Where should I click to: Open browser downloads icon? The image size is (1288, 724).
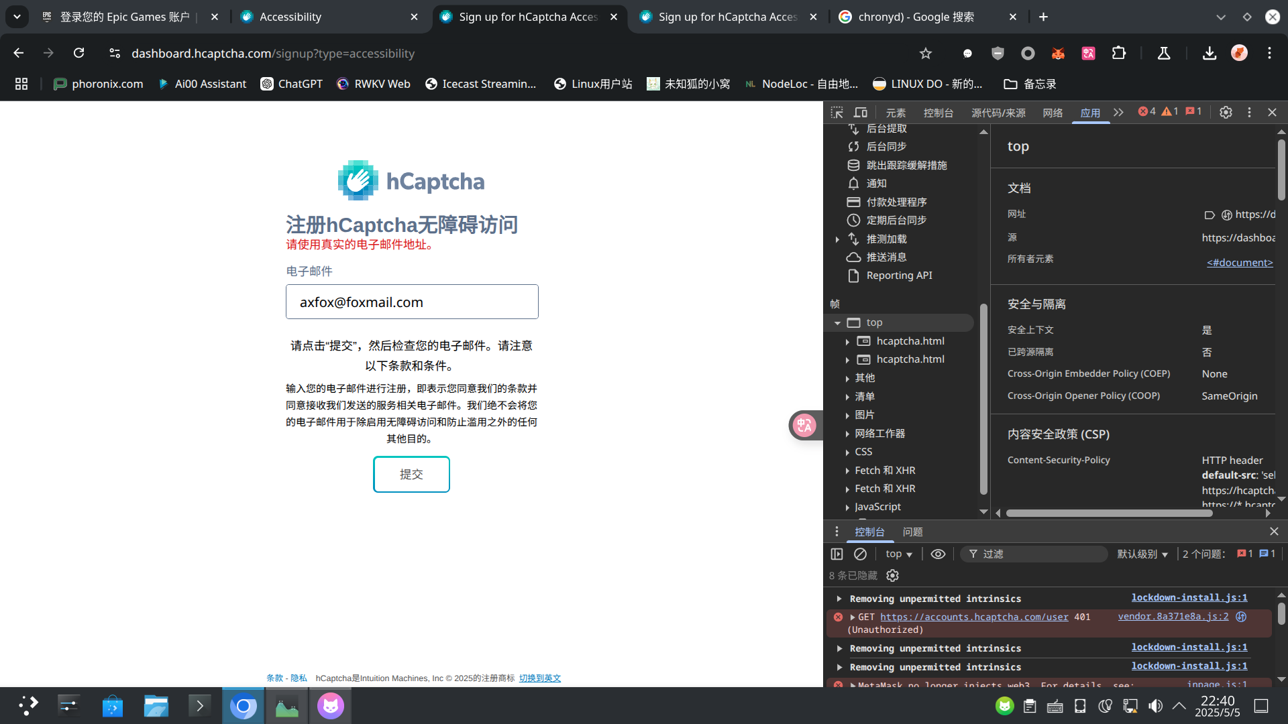(1209, 53)
